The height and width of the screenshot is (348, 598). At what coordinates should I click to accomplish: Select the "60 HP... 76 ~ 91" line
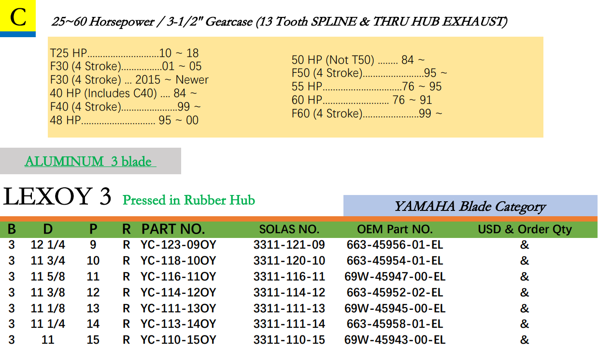[x=362, y=100]
